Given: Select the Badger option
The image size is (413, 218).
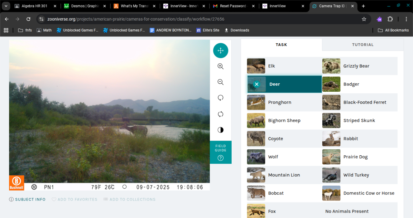Looking at the screenshot, I should (360, 84).
